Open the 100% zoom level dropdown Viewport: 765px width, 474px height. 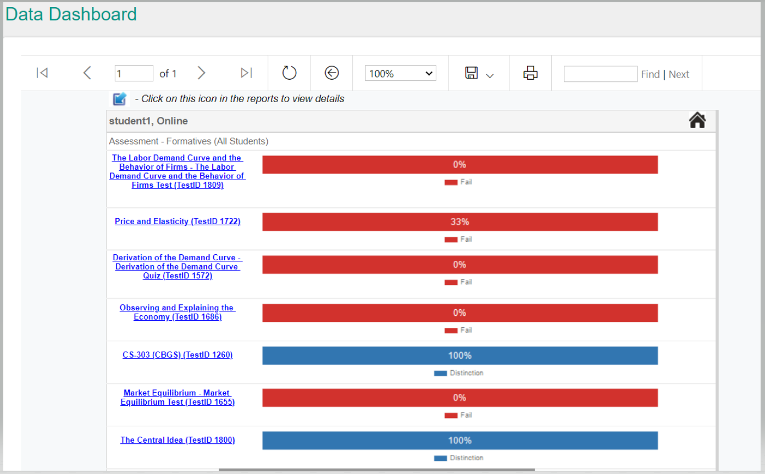click(400, 74)
